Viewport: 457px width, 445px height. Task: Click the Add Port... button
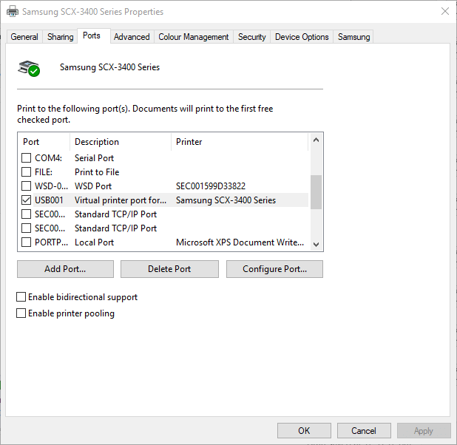65,269
